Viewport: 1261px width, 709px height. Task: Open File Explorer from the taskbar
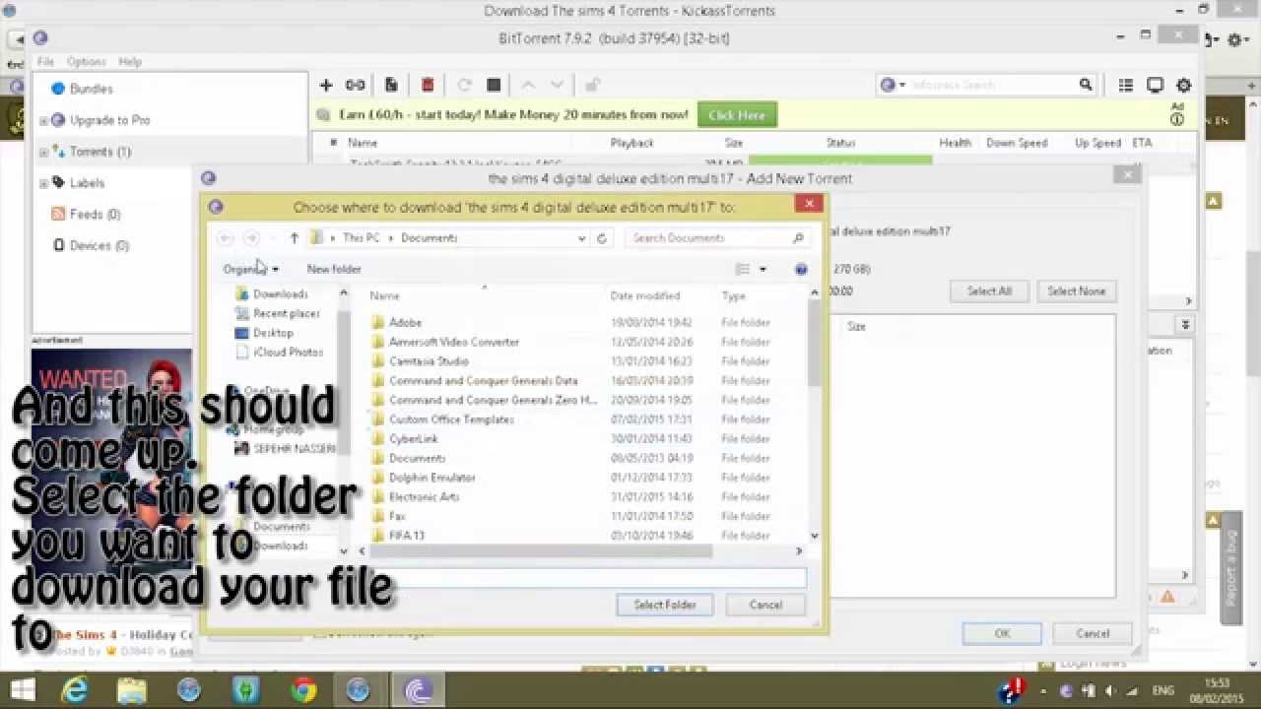click(132, 690)
